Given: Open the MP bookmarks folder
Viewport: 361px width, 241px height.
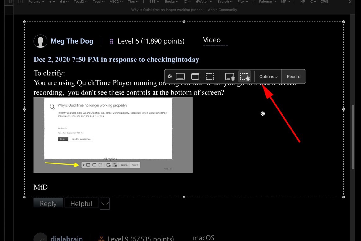Looking at the screenshot, I should pos(286,2).
